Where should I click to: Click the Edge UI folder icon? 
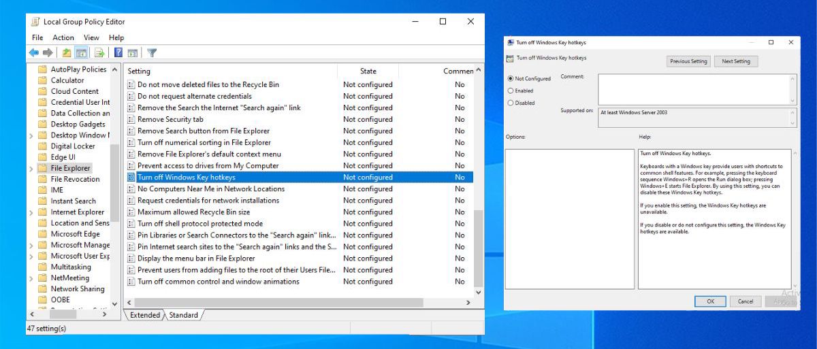pyautogui.click(x=42, y=157)
